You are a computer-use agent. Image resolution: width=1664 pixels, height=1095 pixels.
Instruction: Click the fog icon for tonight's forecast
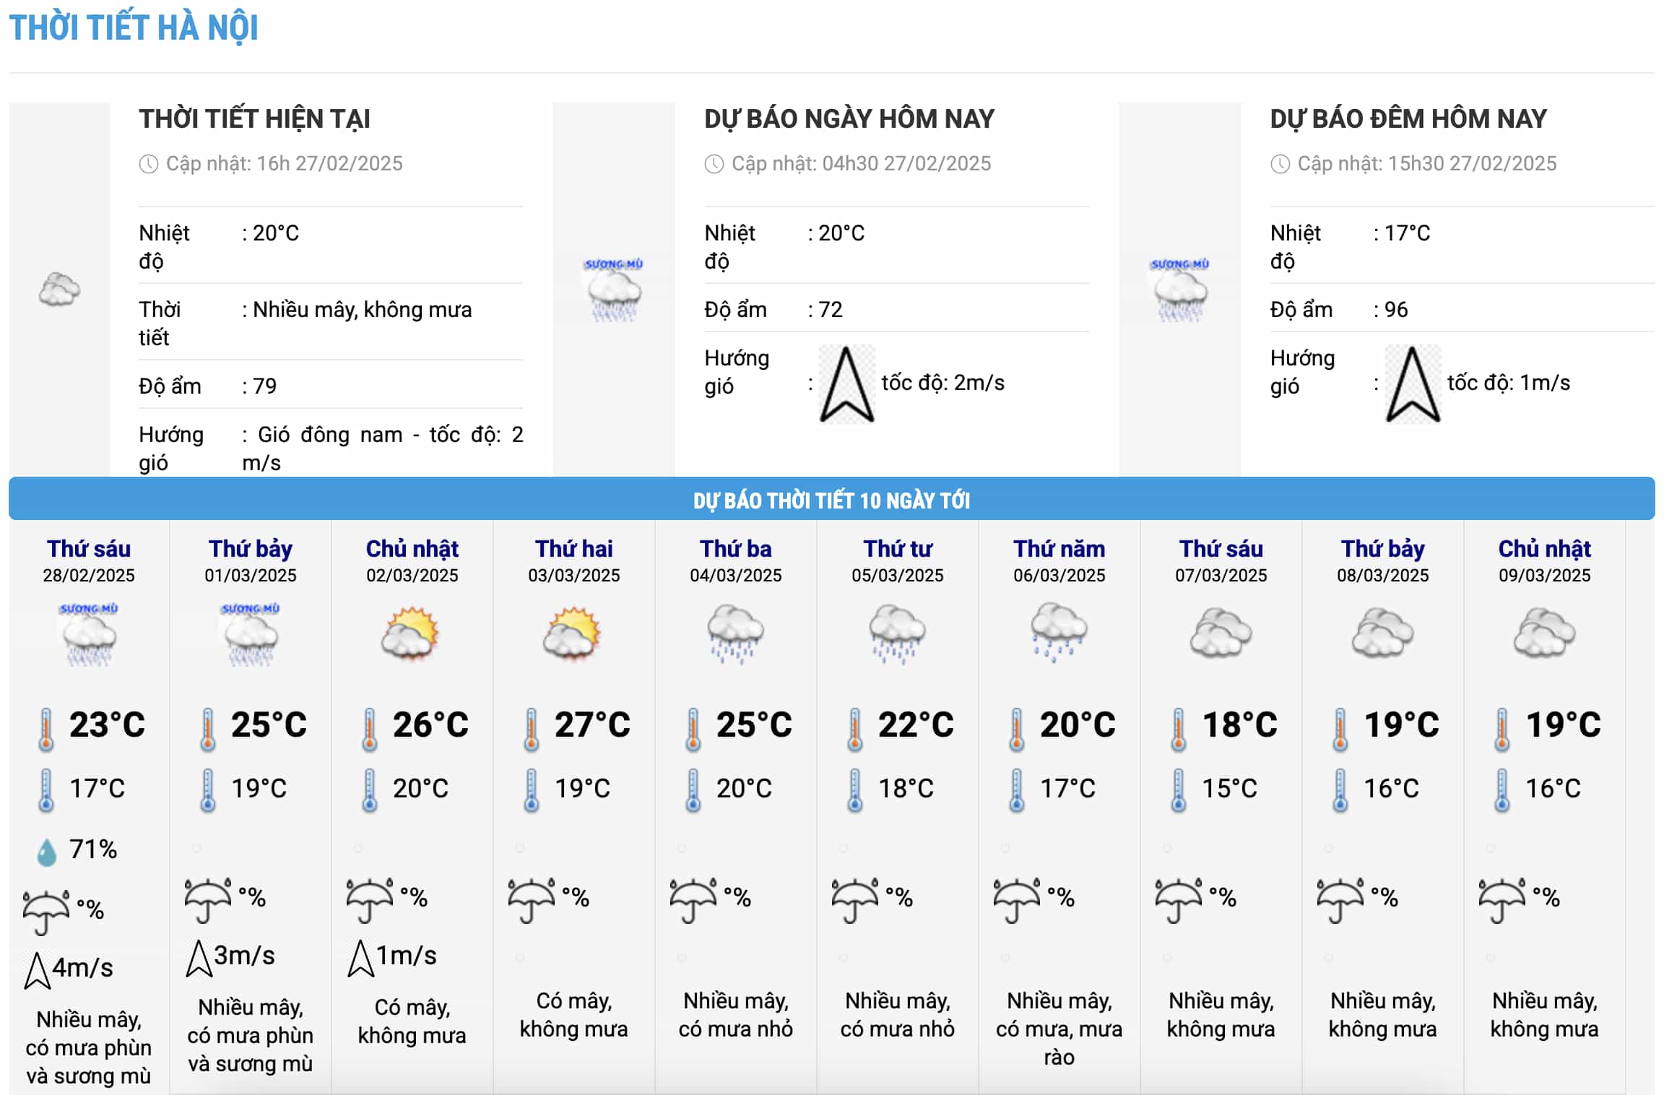click(x=1179, y=290)
